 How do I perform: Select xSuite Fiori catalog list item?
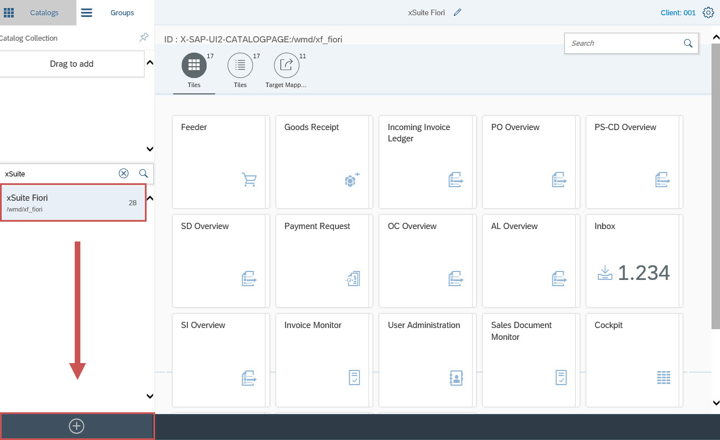click(74, 202)
